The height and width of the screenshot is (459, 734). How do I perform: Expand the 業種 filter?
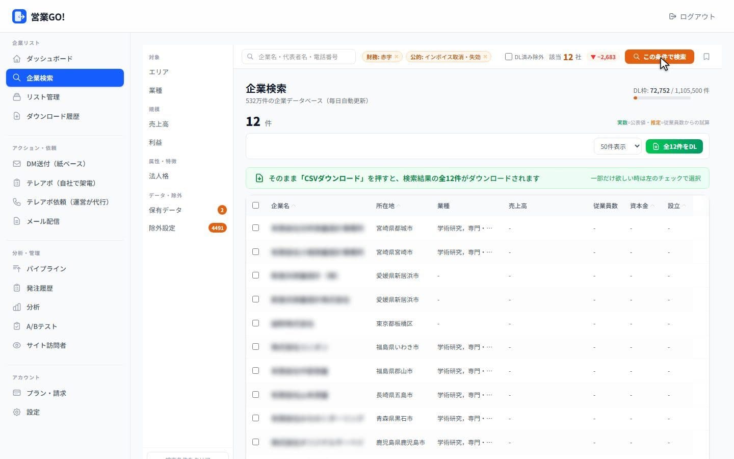point(188,90)
